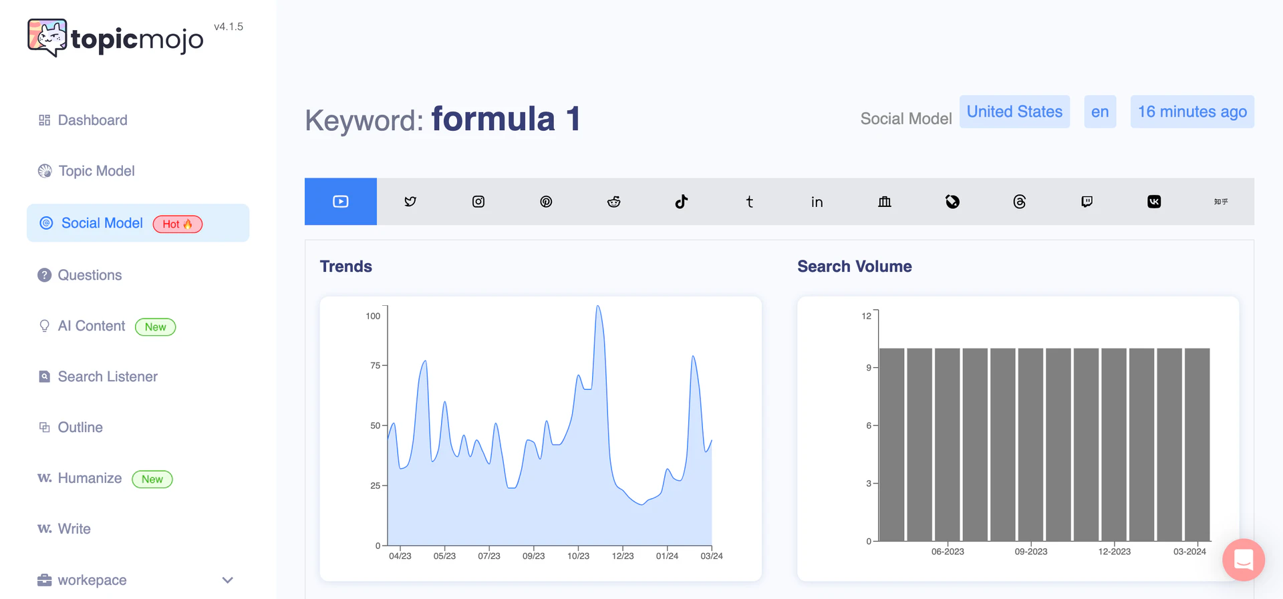Screen dimensions: 1283x599
Task: Open the Zhihu tab
Action: [1221, 202]
